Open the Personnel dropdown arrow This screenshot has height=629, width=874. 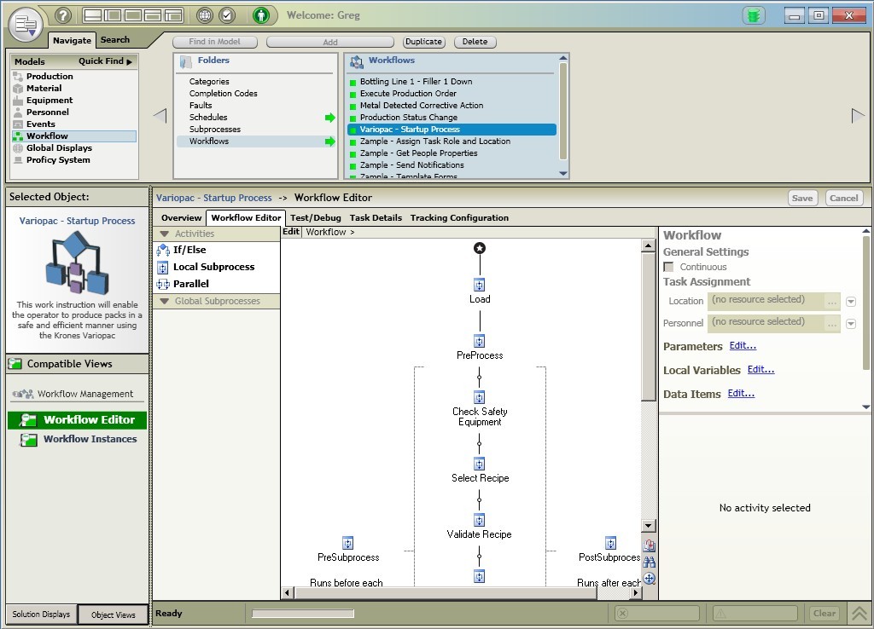[x=851, y=324]
